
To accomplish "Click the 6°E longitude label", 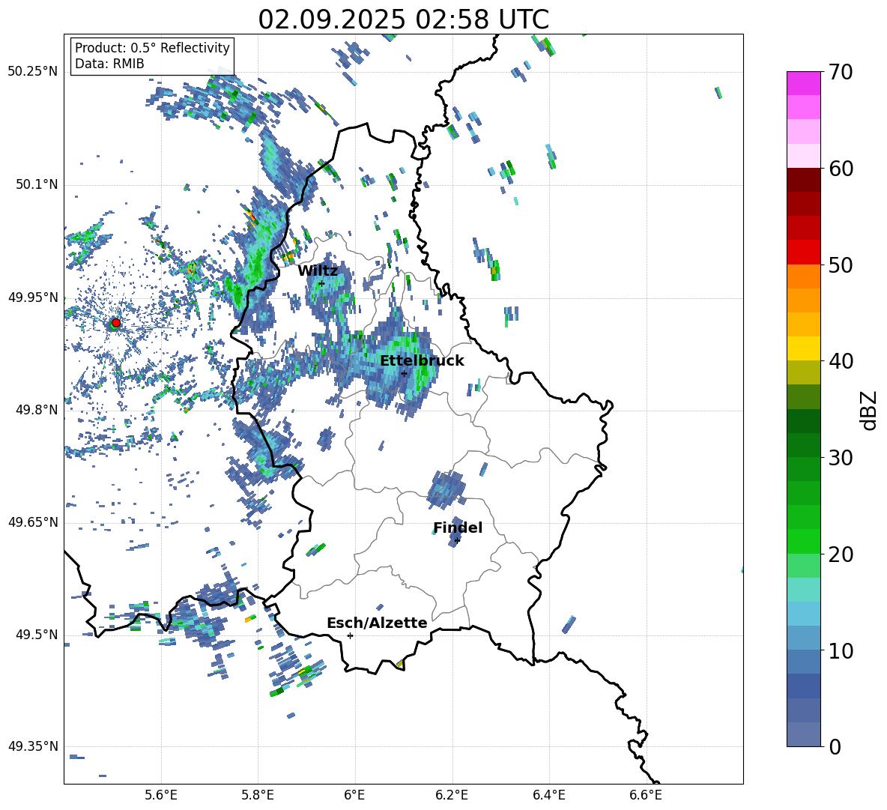I will [354, 796].
